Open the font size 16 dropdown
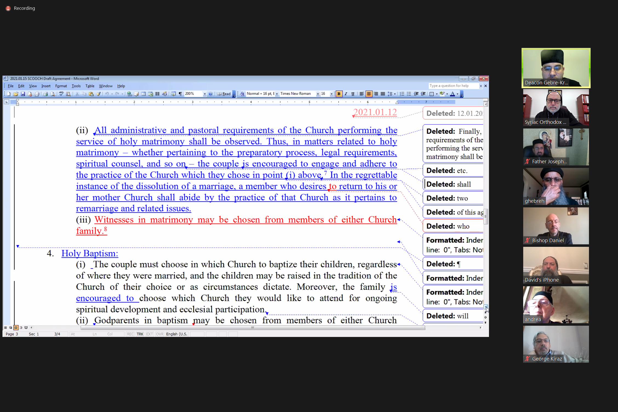 click(331, 94)
